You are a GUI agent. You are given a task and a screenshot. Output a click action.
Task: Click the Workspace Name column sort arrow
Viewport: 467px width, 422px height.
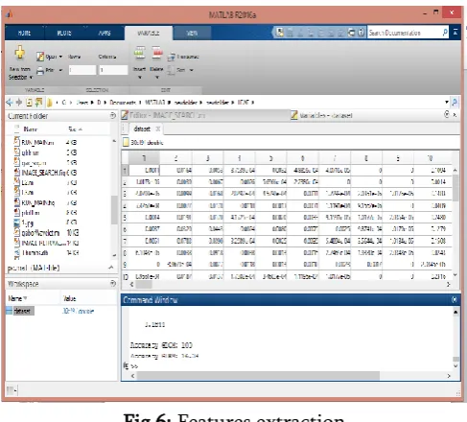tap(25, 298)
